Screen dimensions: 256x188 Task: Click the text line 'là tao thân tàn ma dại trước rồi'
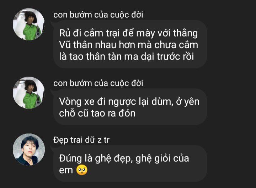126,56
